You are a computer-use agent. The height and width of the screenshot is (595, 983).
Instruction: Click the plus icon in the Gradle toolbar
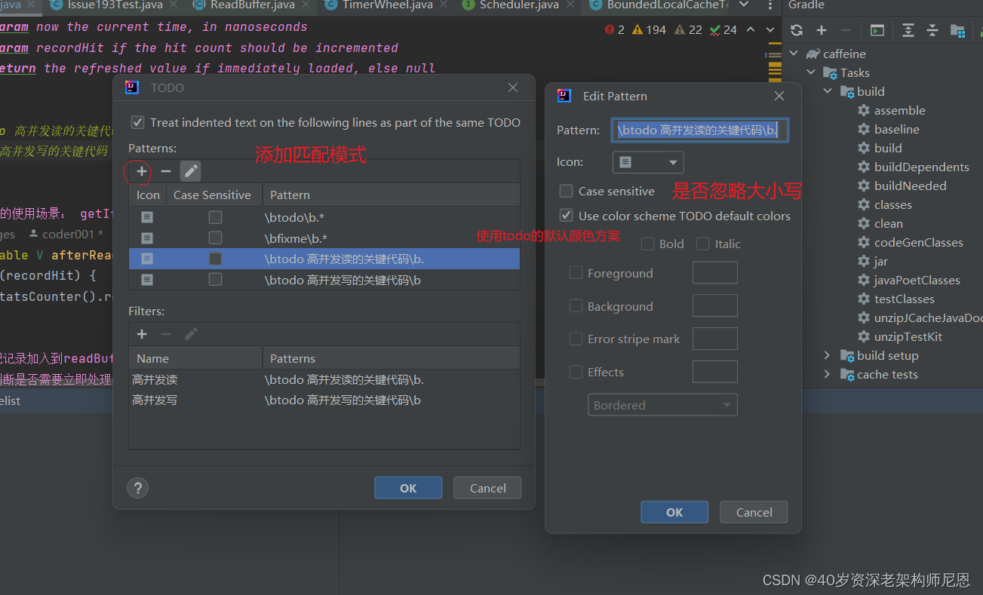coord(822,30)
